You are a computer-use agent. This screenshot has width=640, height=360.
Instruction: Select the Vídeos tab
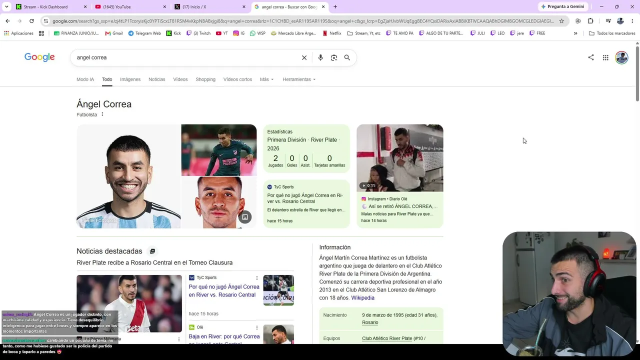point(180,79)
